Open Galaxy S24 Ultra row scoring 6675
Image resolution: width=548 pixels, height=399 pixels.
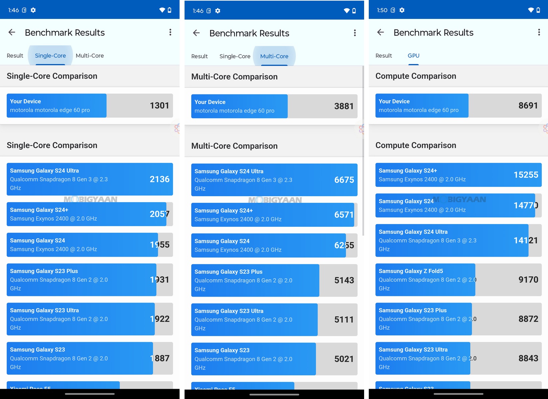coord(274,180)
